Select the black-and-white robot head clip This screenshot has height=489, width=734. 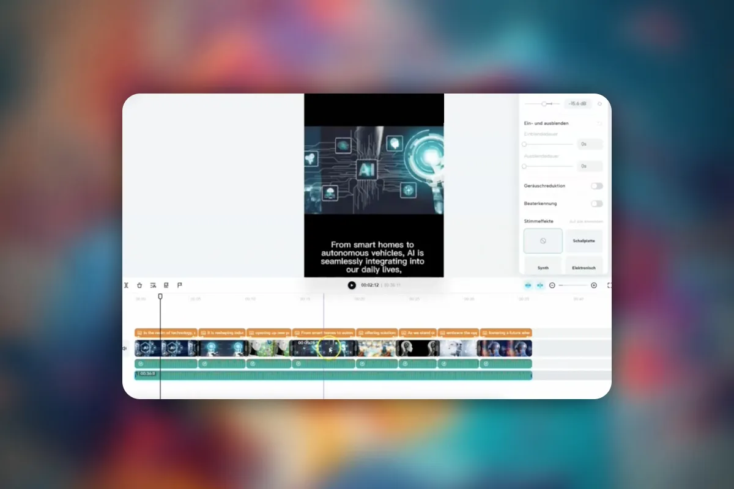[418, 348]
